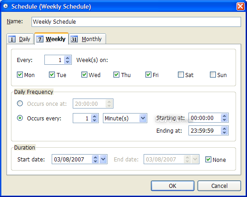Uncheck the Tue checkbox
The image size is (247, 197).
coord(52,75)
